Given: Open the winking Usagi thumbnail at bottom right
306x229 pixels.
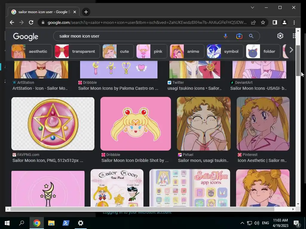Looking at the screenshot, I should 263,188.
